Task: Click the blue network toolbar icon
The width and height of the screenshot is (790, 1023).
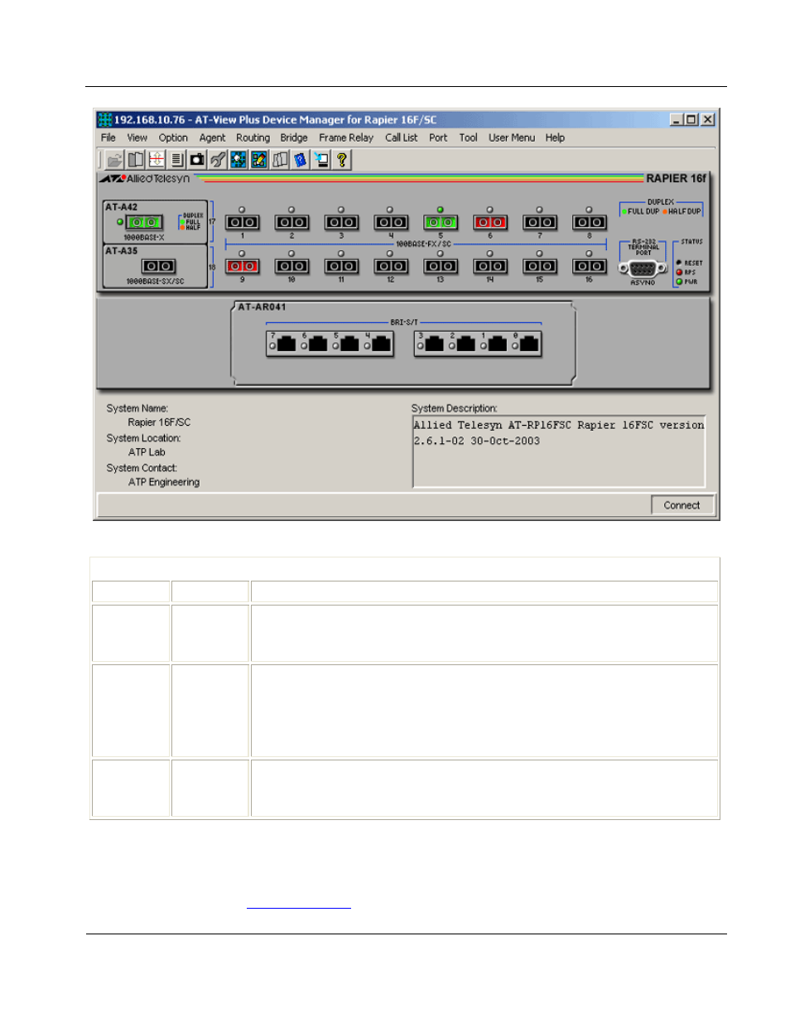Action: (238, 160)
